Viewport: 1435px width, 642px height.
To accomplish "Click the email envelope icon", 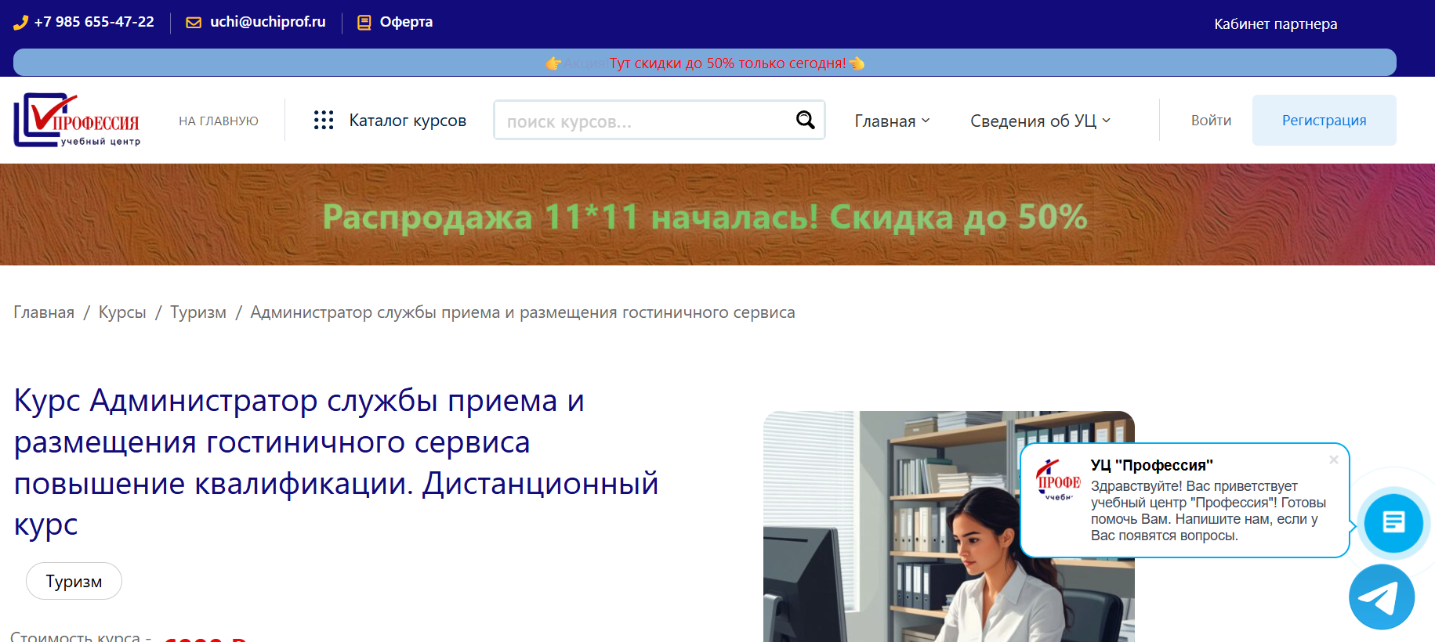I will (x=193, y=23).
